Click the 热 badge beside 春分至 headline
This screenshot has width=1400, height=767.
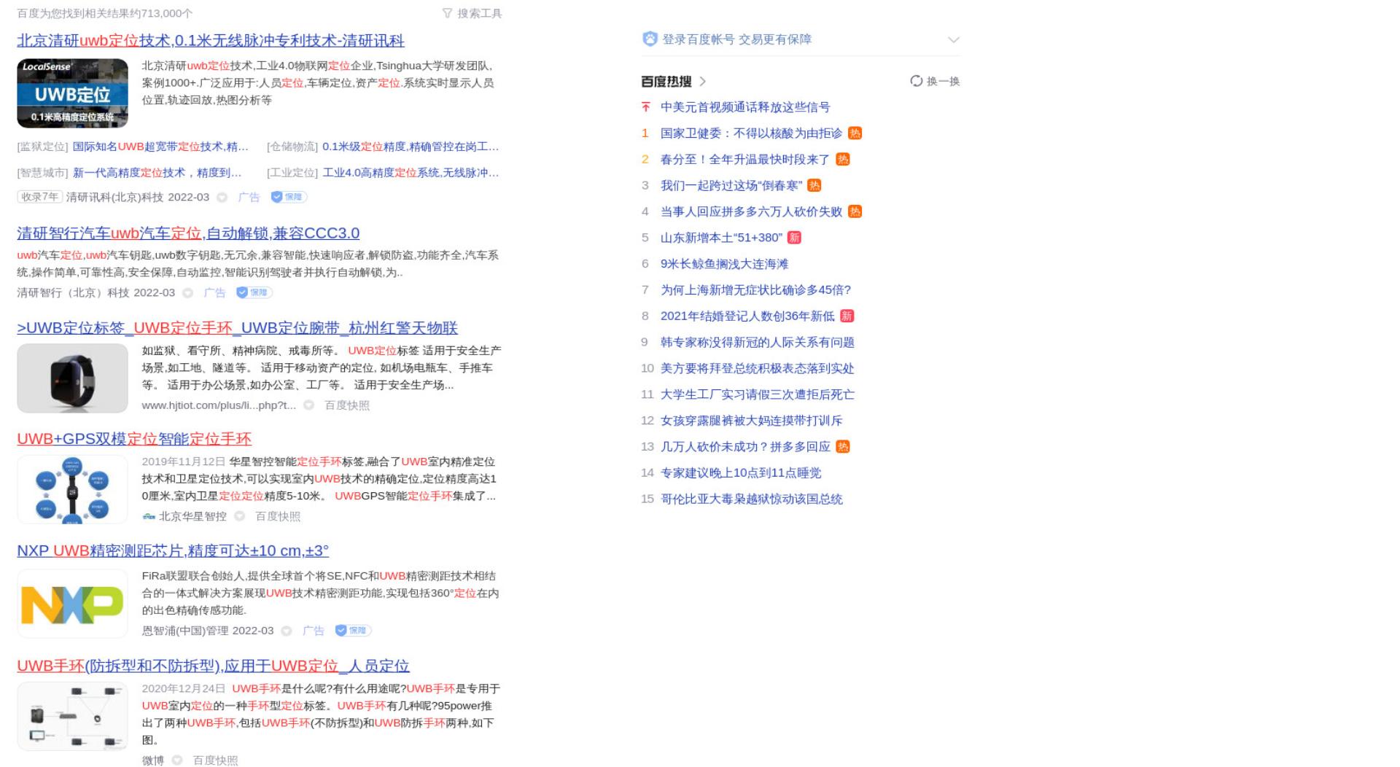(843, 160)
